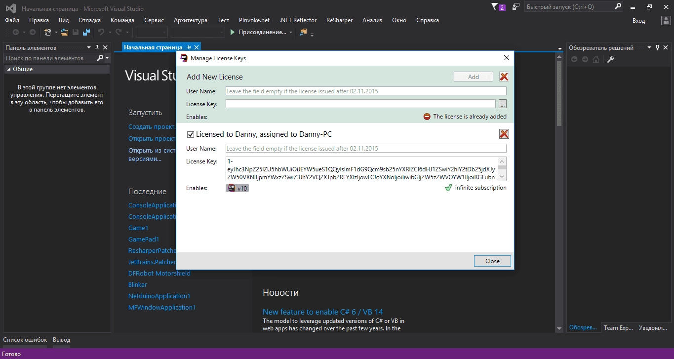Image resolution: width=674 pixels, height=359 pixels.
Task: Close the Обозреватель решений panel
Action: click(x=666, y=47)
